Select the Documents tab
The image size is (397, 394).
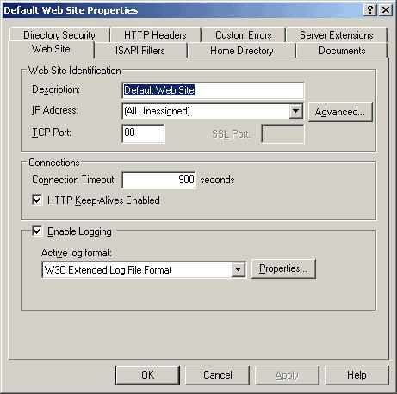pyautogui.click(x=342, y=51)
